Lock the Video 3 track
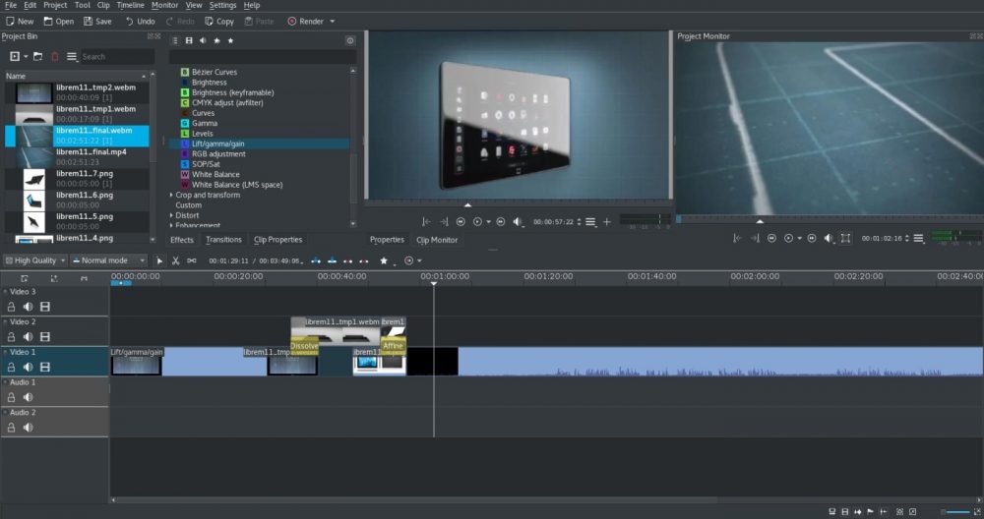 click(11, 307)
